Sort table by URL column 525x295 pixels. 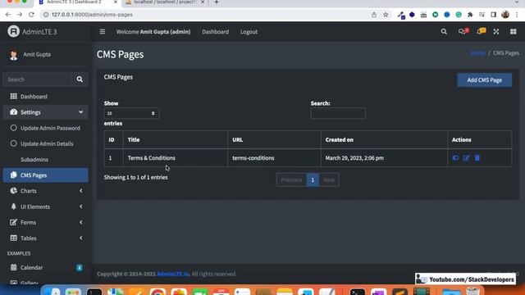pyautogui.click(x=274, y=140)
